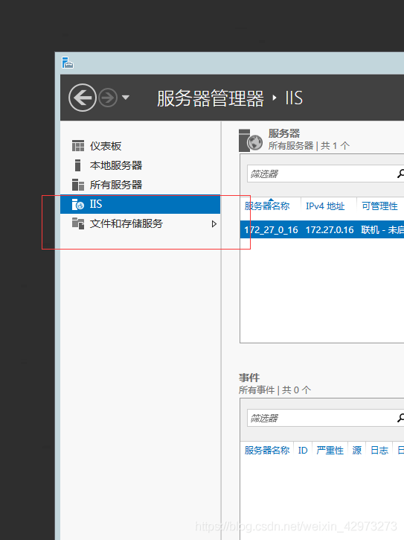Click the Back navigation arrow

coord(83,98)
